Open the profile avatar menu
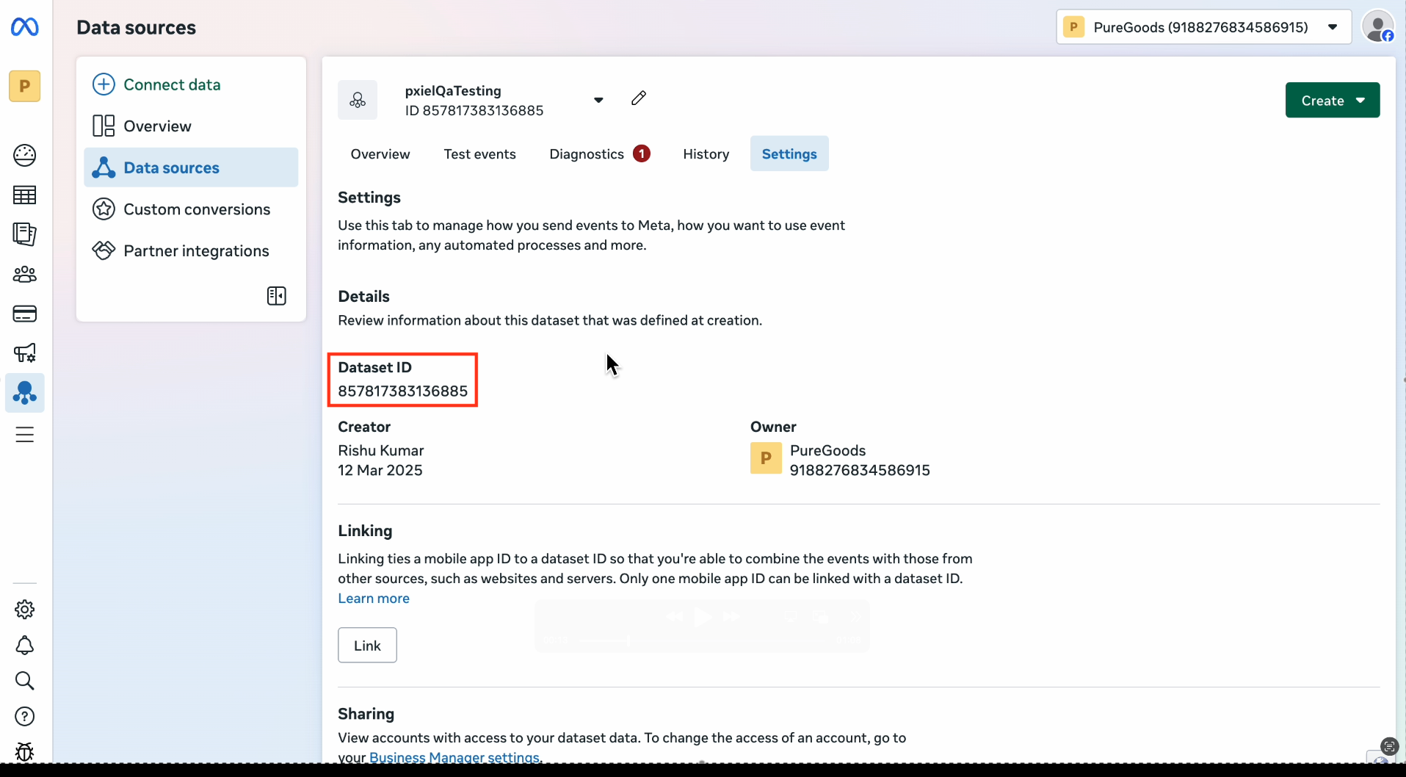 1378,27
